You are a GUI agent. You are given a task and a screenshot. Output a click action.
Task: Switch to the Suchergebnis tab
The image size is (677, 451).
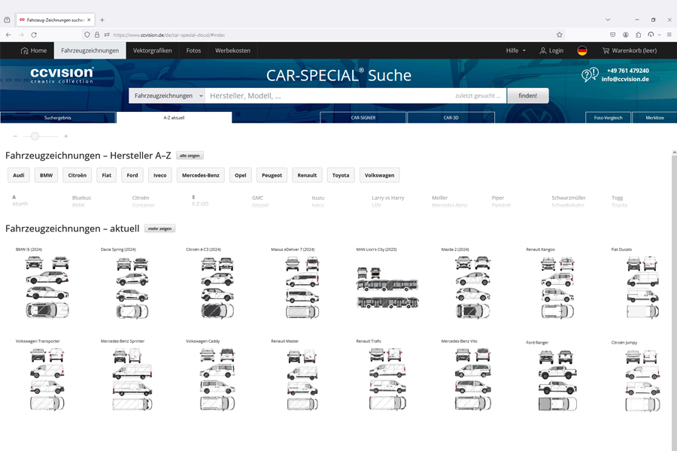tap(58, 118)
